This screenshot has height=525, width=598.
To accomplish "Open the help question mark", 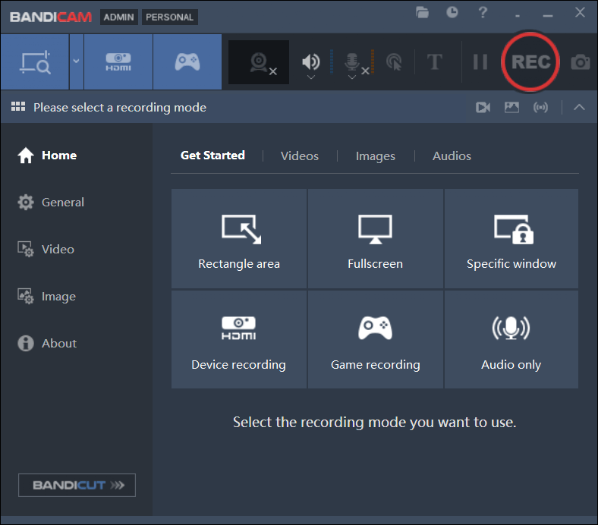I will (483, 13).
